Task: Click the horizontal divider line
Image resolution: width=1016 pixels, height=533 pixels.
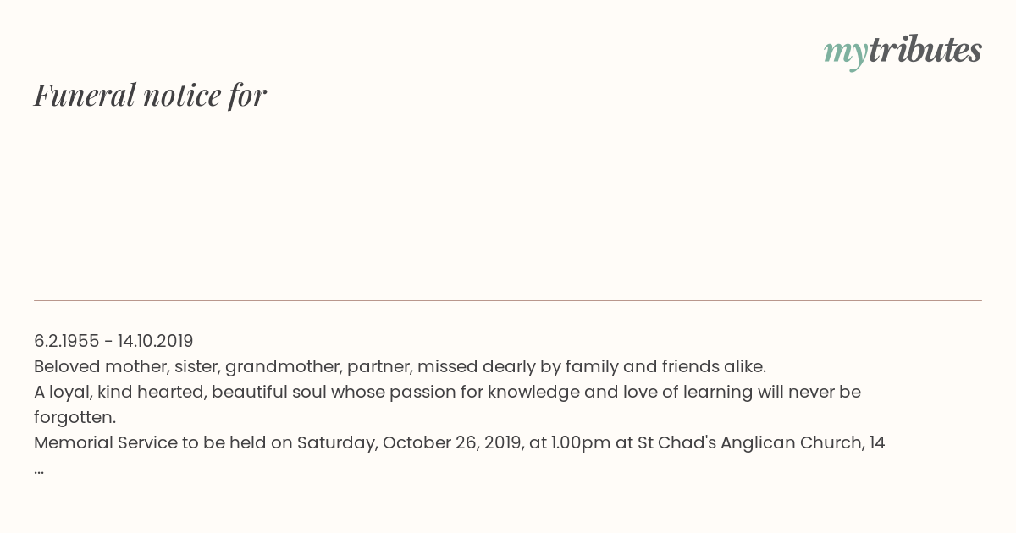Action: point(508,300)
